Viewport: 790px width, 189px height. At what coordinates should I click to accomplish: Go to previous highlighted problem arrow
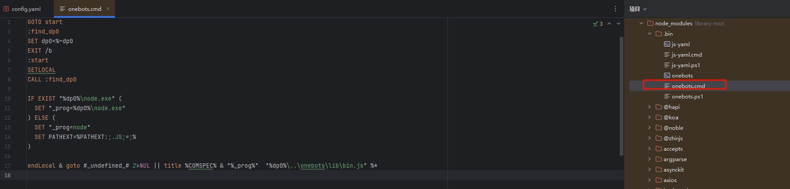(x=609, y=24)
